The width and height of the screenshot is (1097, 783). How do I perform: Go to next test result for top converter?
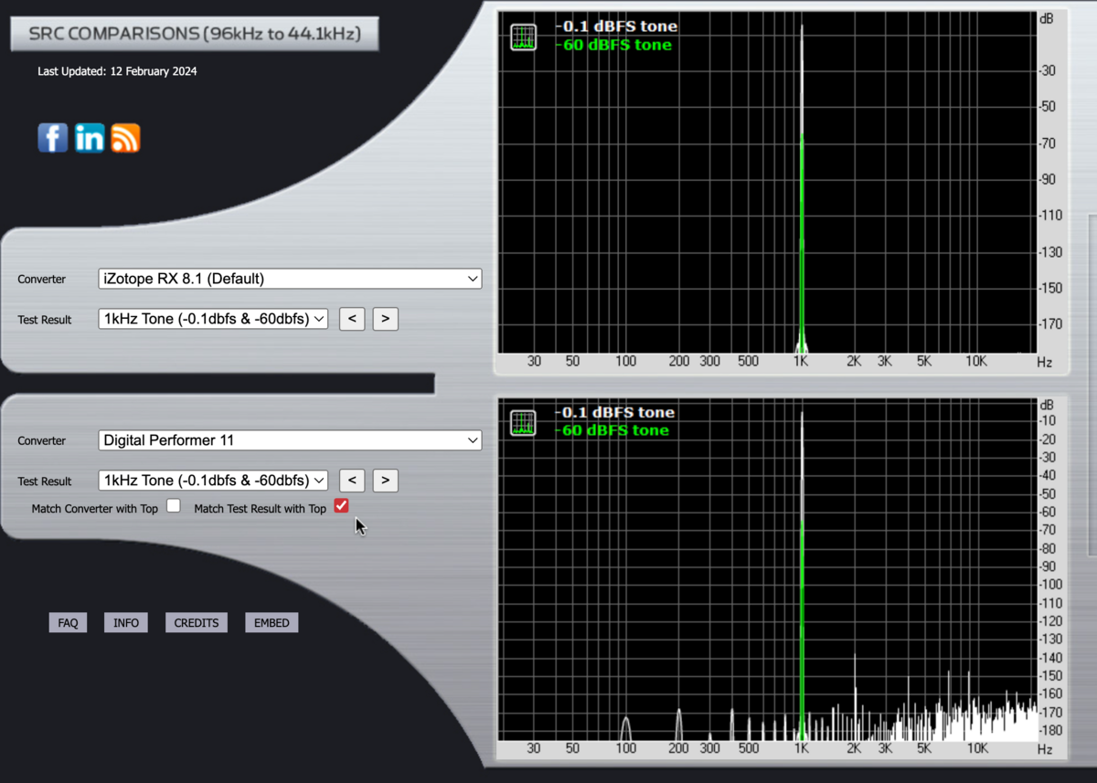[x=386, y=319]
